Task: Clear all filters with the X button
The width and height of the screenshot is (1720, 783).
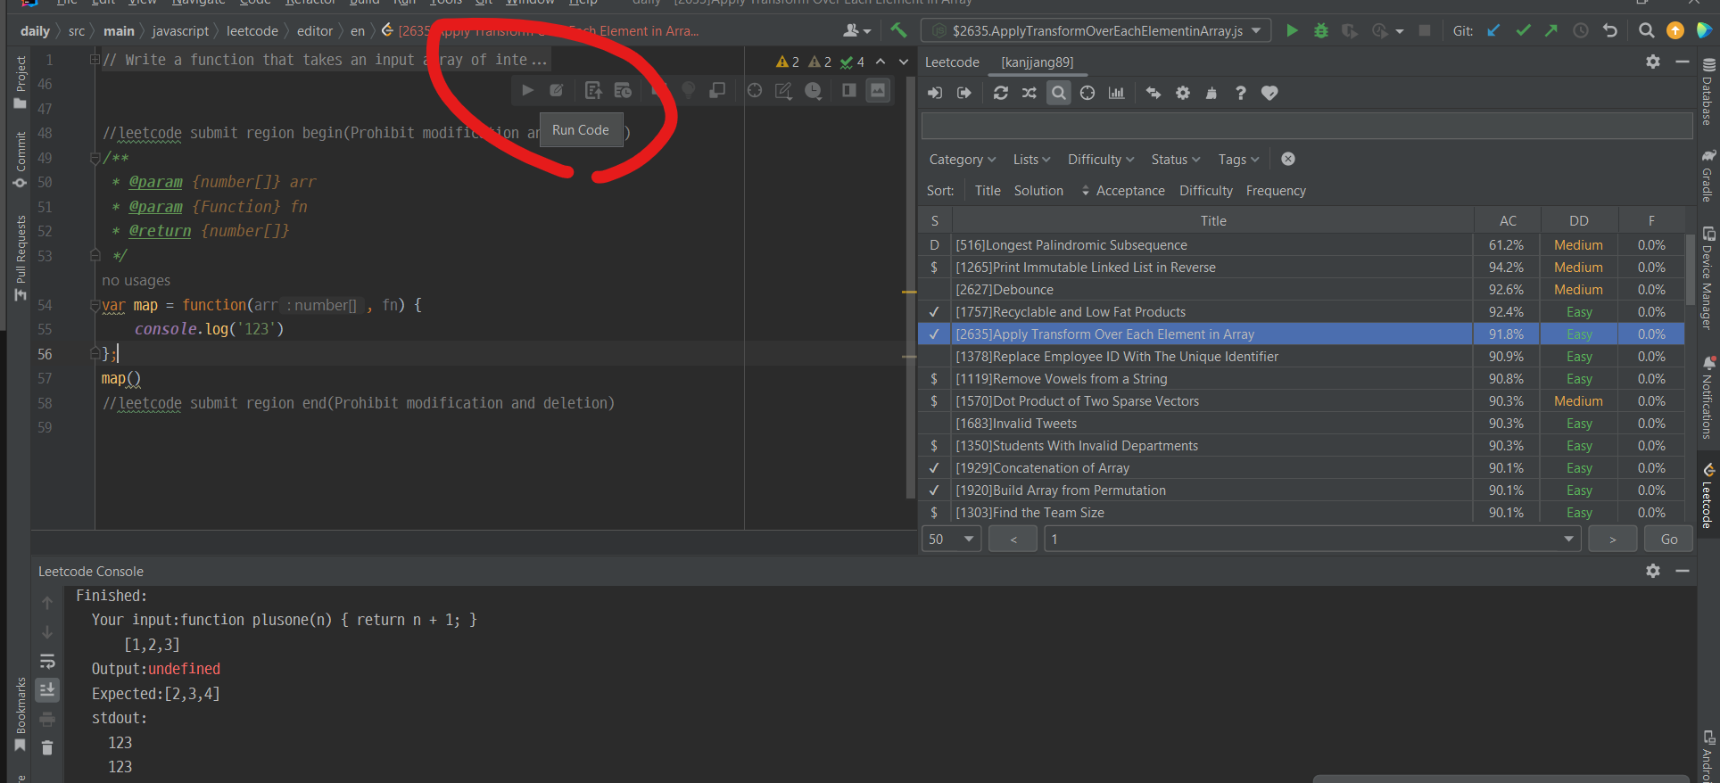Action: point(1288,159)
